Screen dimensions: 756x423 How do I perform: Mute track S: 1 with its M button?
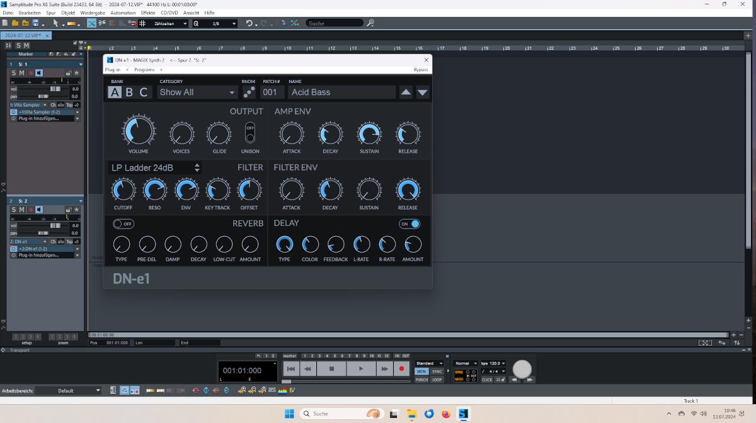point(22,73)
